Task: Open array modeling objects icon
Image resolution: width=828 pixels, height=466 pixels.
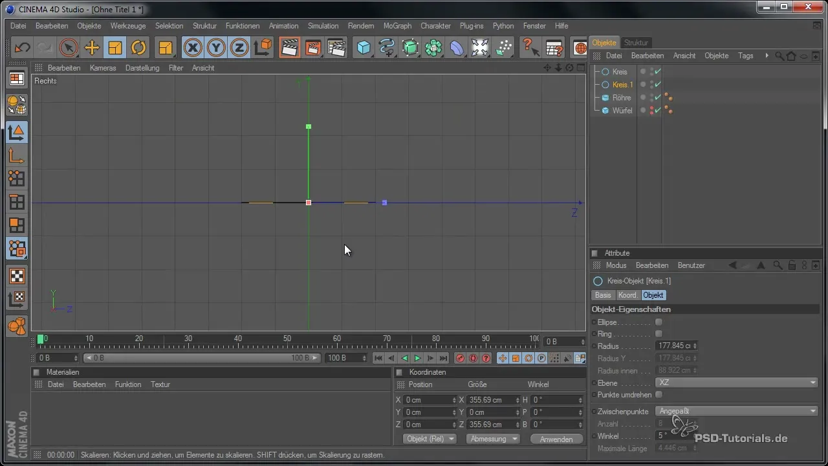Action: point(434,48)
